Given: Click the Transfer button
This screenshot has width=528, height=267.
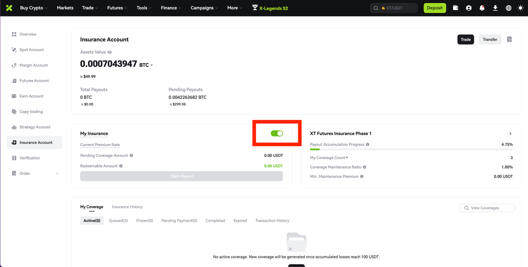Looking at the screenshot, I should (x=490, y=40).
